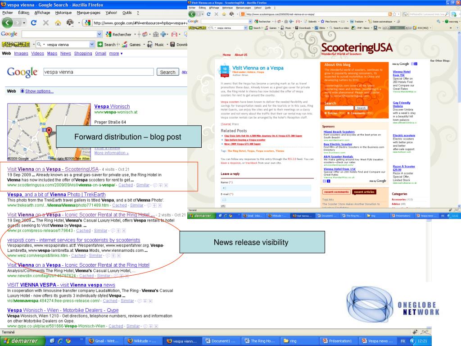Click the bookmark star in ScooteringUSA address bar
This screenshot has width=461, height=346.
coord(394,14)
